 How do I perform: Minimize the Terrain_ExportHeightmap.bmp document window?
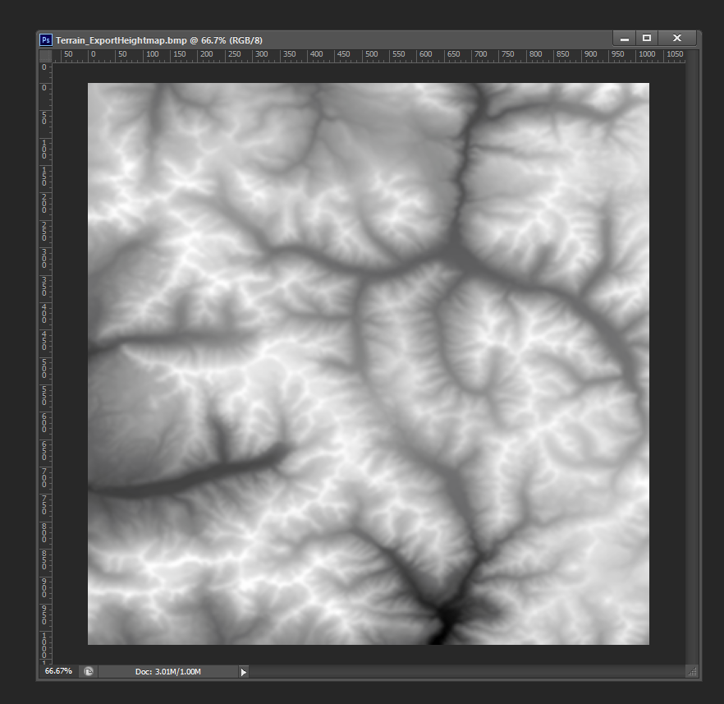point(625,39)
